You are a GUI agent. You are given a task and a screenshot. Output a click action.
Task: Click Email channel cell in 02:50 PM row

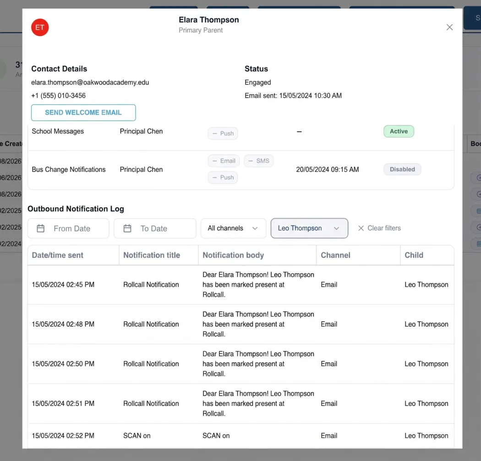(329, 364)
